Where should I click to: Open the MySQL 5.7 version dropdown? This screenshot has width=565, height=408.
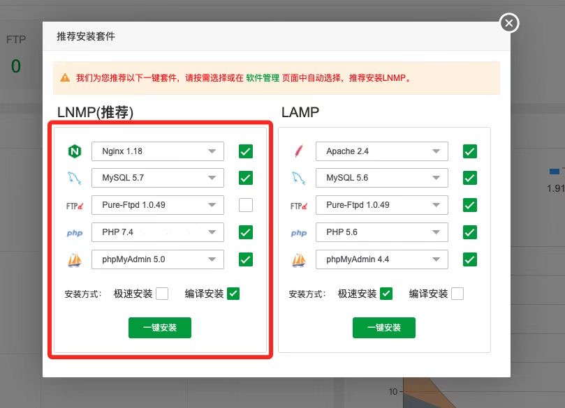158,178
